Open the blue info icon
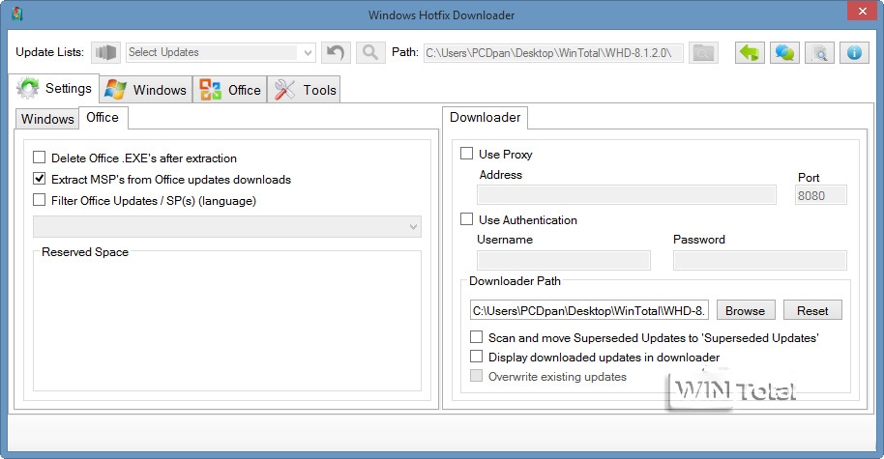The height and width of the screenshot is (459, 884). 854,53
